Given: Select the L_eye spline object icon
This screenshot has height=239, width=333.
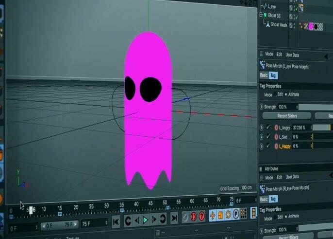Looking at the screenshot, I should click(x=265, y=7).
